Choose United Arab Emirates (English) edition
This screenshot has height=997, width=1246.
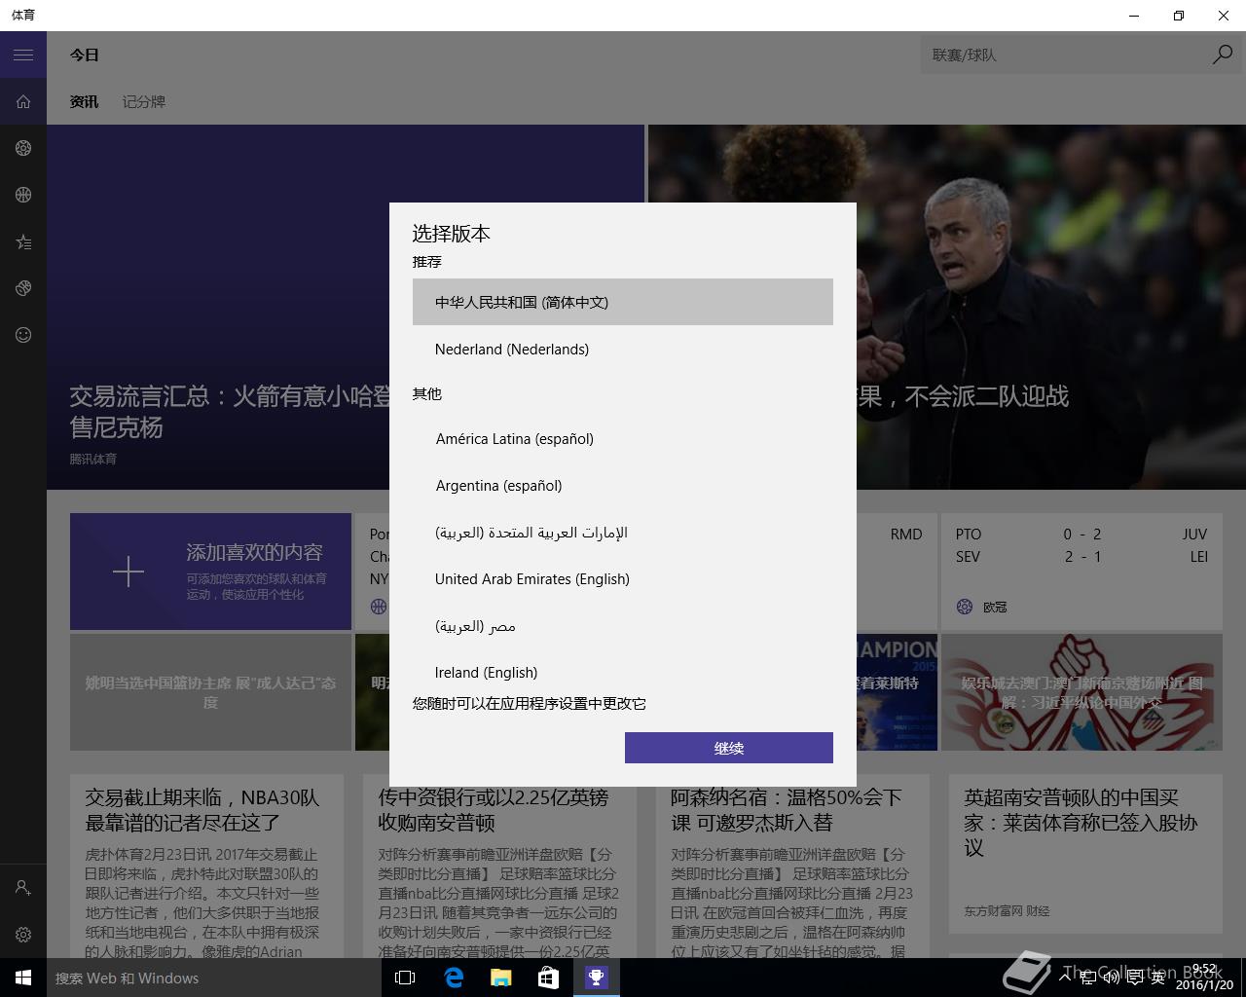623,578
